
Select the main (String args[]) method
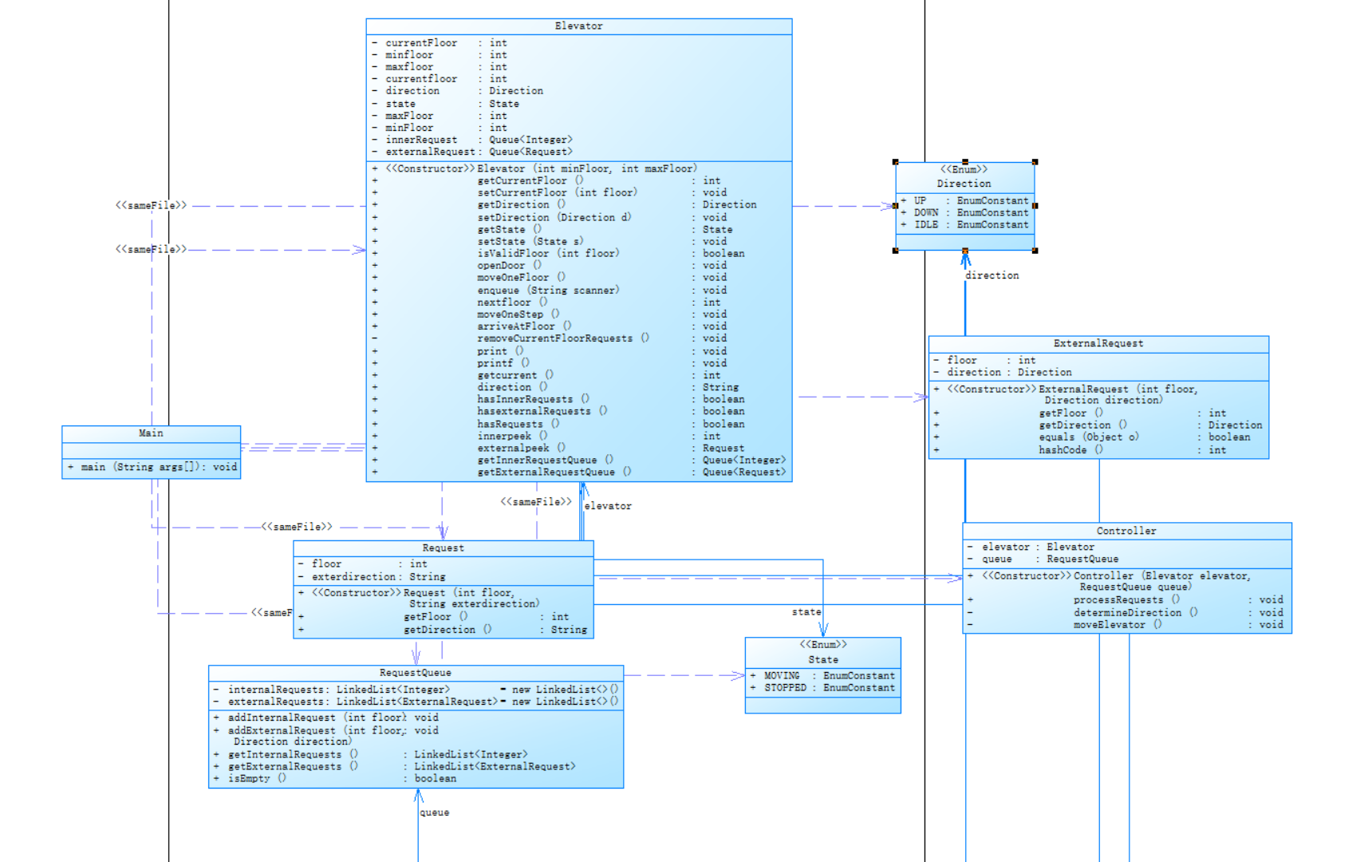coord(152,467)
